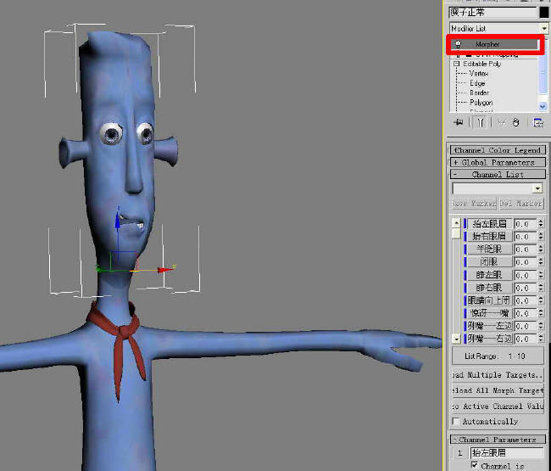Adjust spinner for 咧嘴—右边 channel
Screen dimensions: 551x471
(x=541, y=339)
